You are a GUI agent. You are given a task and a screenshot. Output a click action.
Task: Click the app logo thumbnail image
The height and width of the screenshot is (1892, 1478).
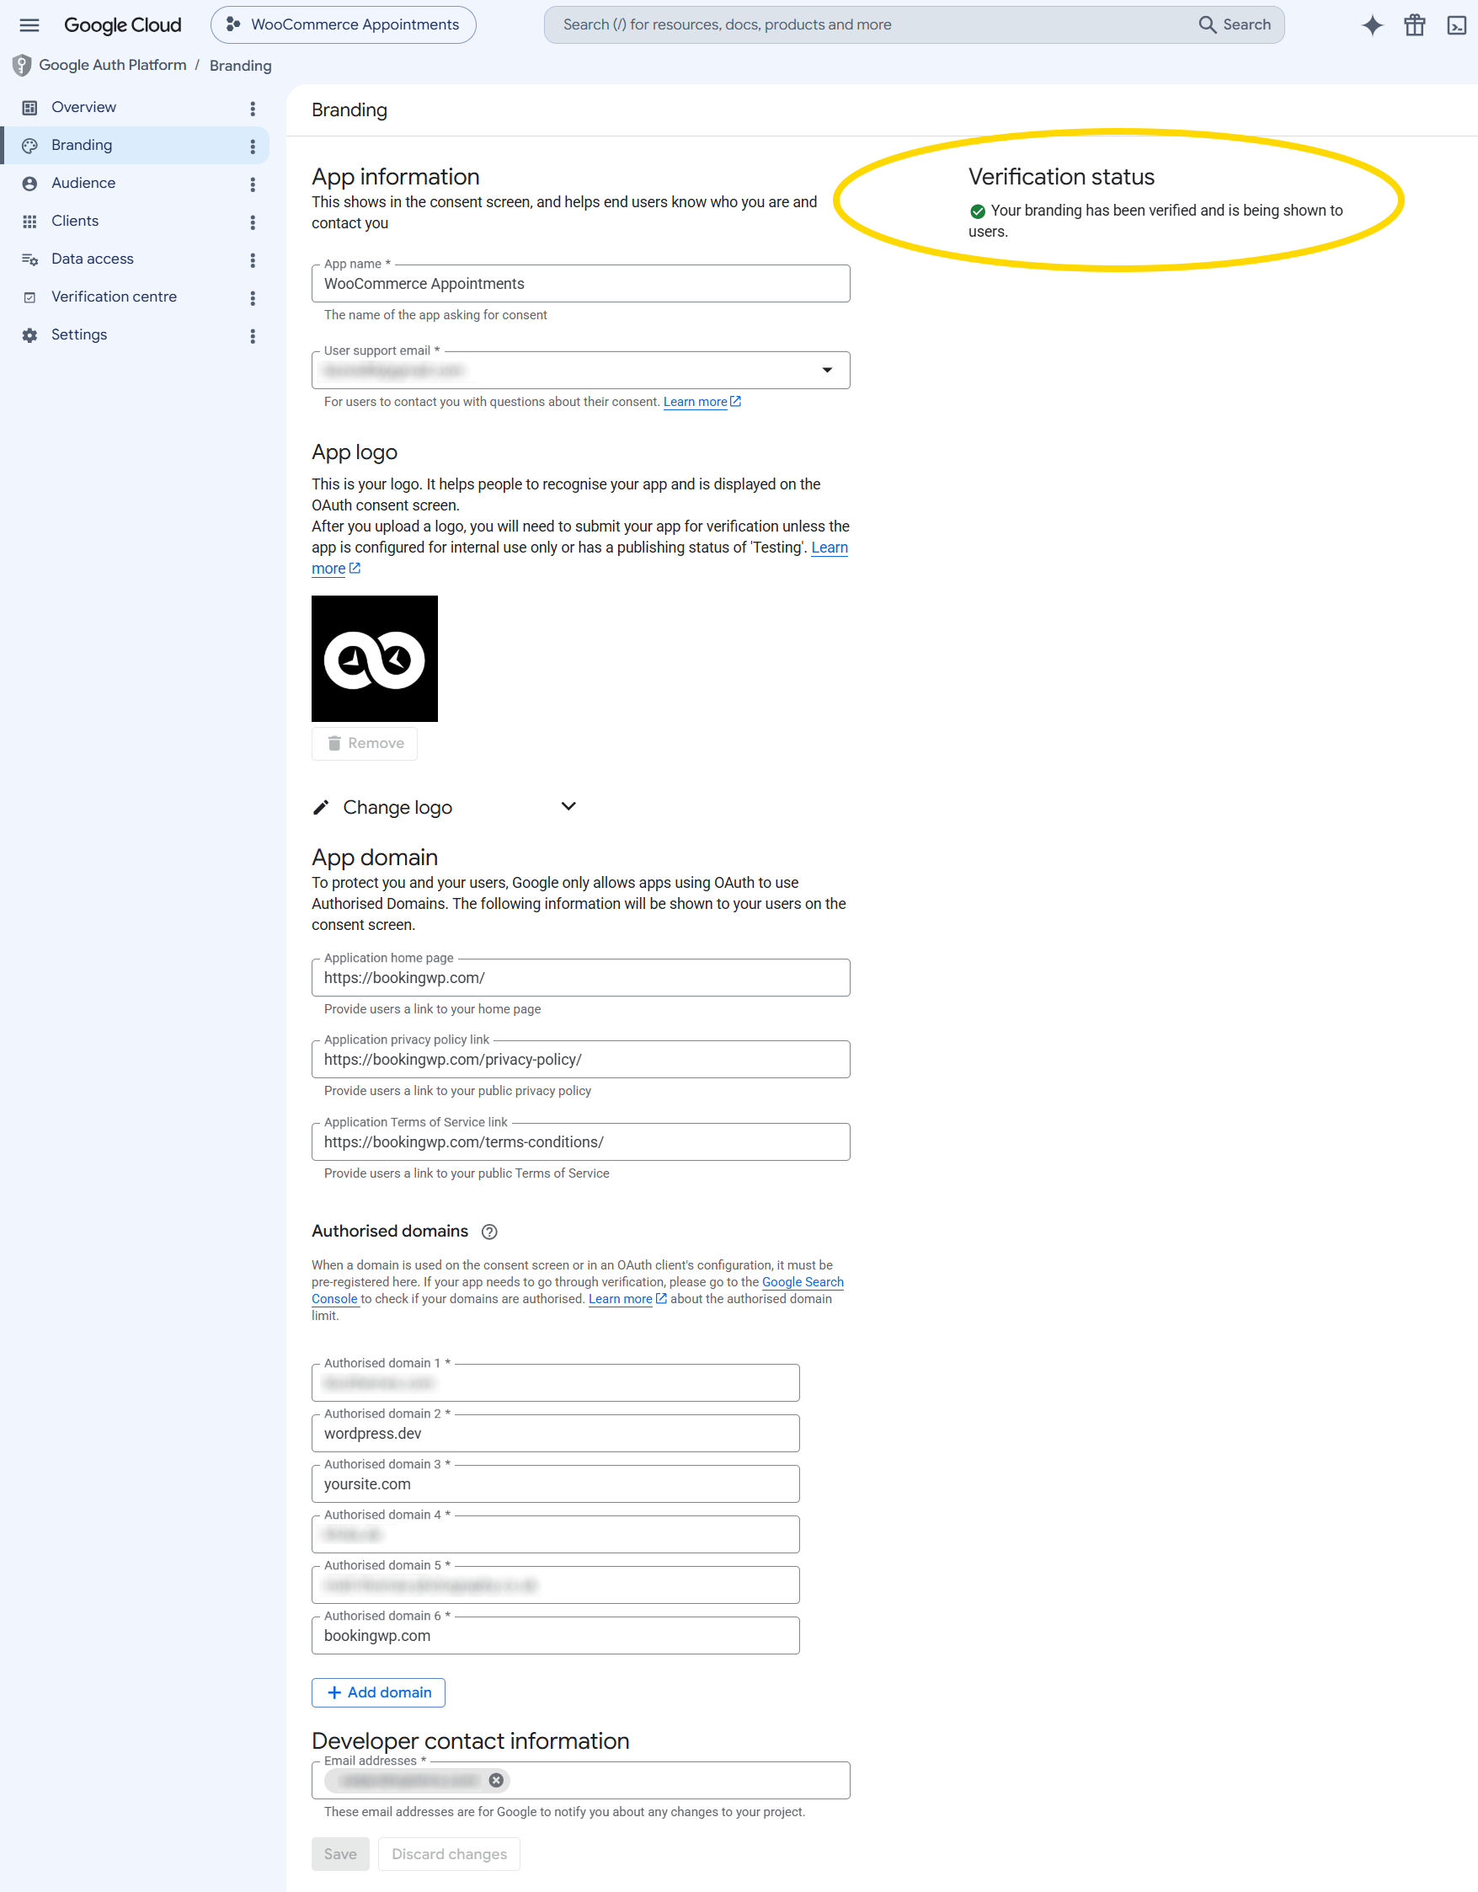pos(375,659)
